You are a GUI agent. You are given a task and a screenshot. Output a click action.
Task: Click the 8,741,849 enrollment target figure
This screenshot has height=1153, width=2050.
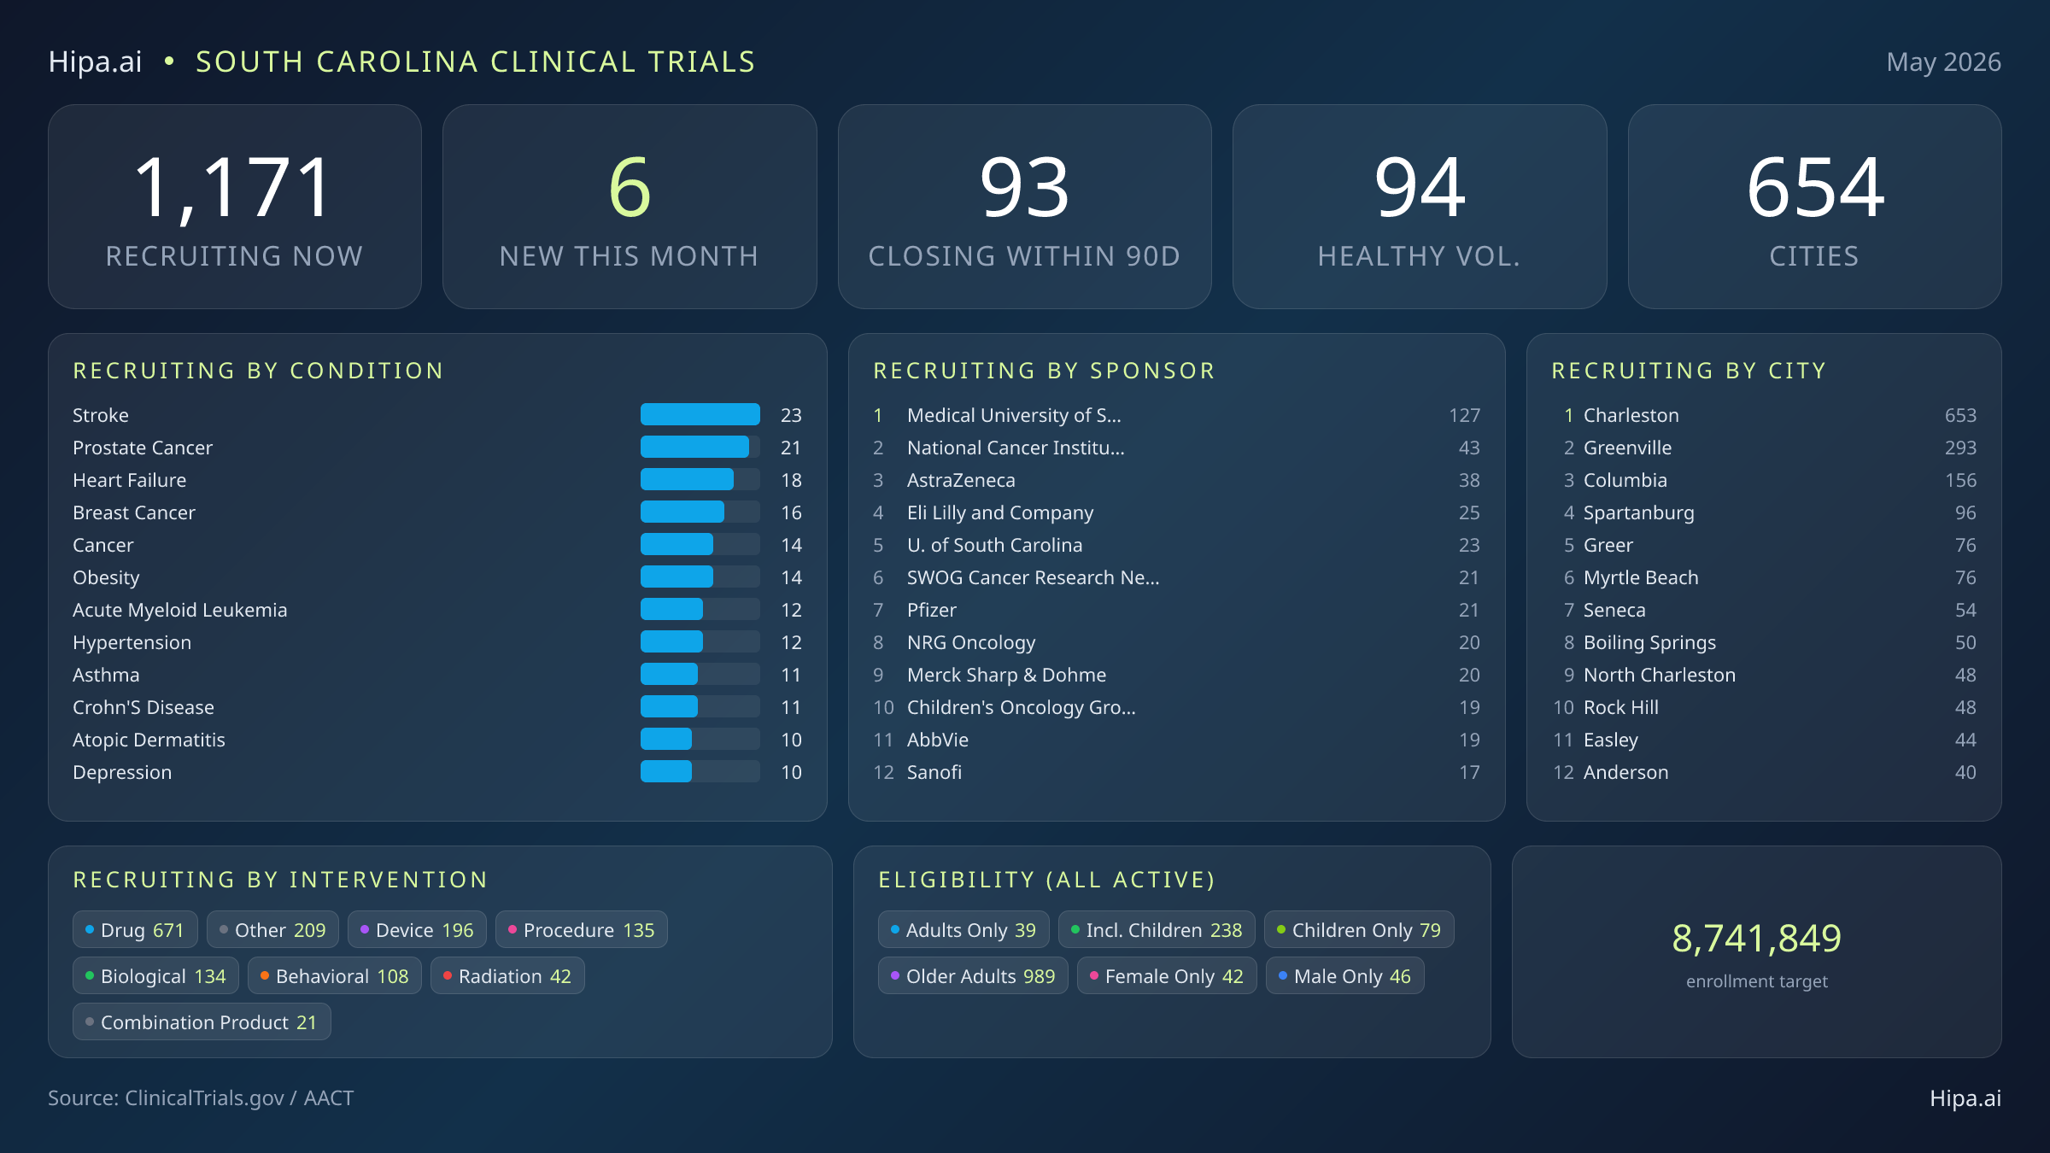[x=1756, y=939]
